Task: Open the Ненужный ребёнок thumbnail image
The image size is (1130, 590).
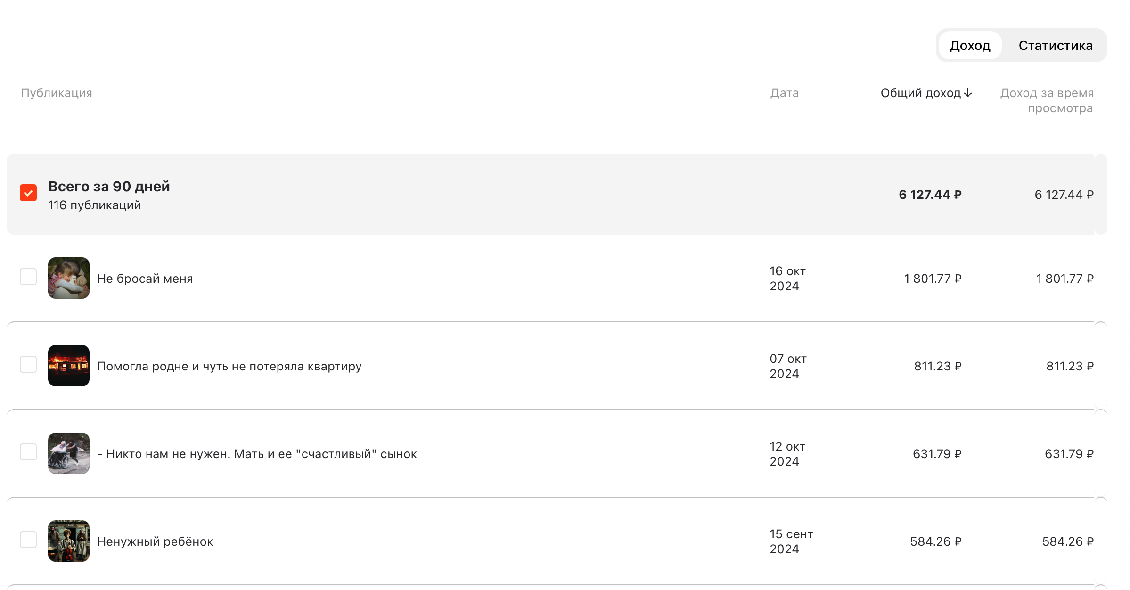Action: [69, 541]
